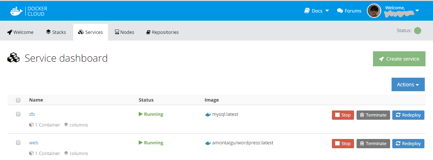
Task: Open the Welcome user account dropdown arrow
Action: pyautogui.click(x=417, y=11)
